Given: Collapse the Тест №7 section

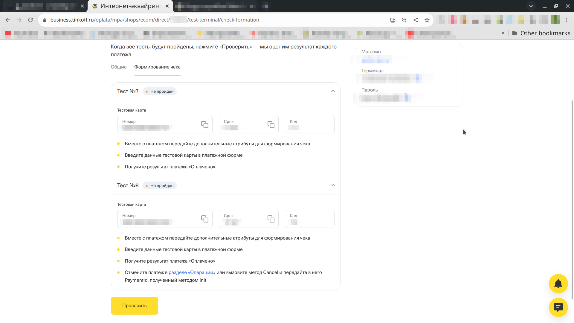Looking at the screenshot, I should 333,91.
